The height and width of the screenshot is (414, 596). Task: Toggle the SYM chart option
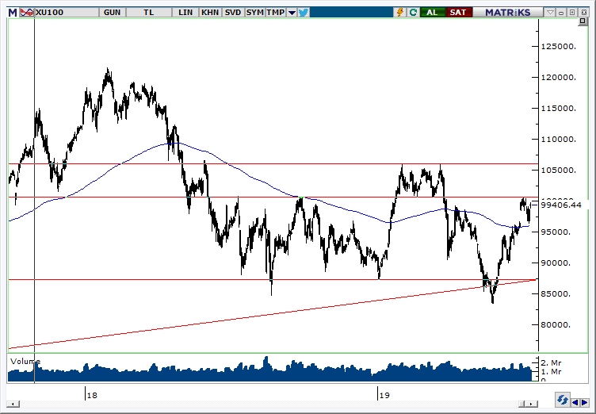click(x=254, y=13)
